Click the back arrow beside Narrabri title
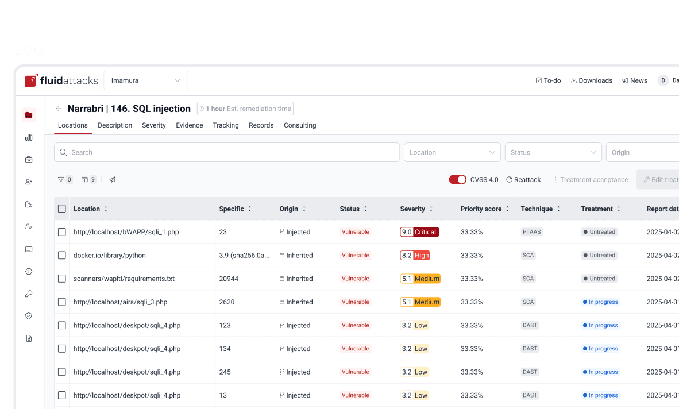Image resolution: width=679 pixels, height=409 pixels. point(59,109)
